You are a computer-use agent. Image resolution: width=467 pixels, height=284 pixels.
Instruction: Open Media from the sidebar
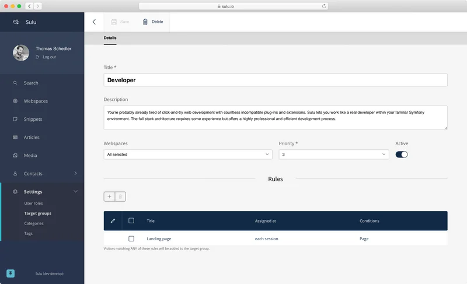30,156
